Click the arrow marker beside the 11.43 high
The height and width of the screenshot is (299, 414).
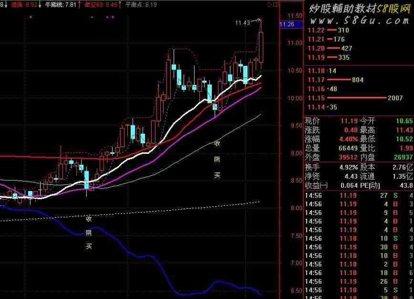[257, 21]
